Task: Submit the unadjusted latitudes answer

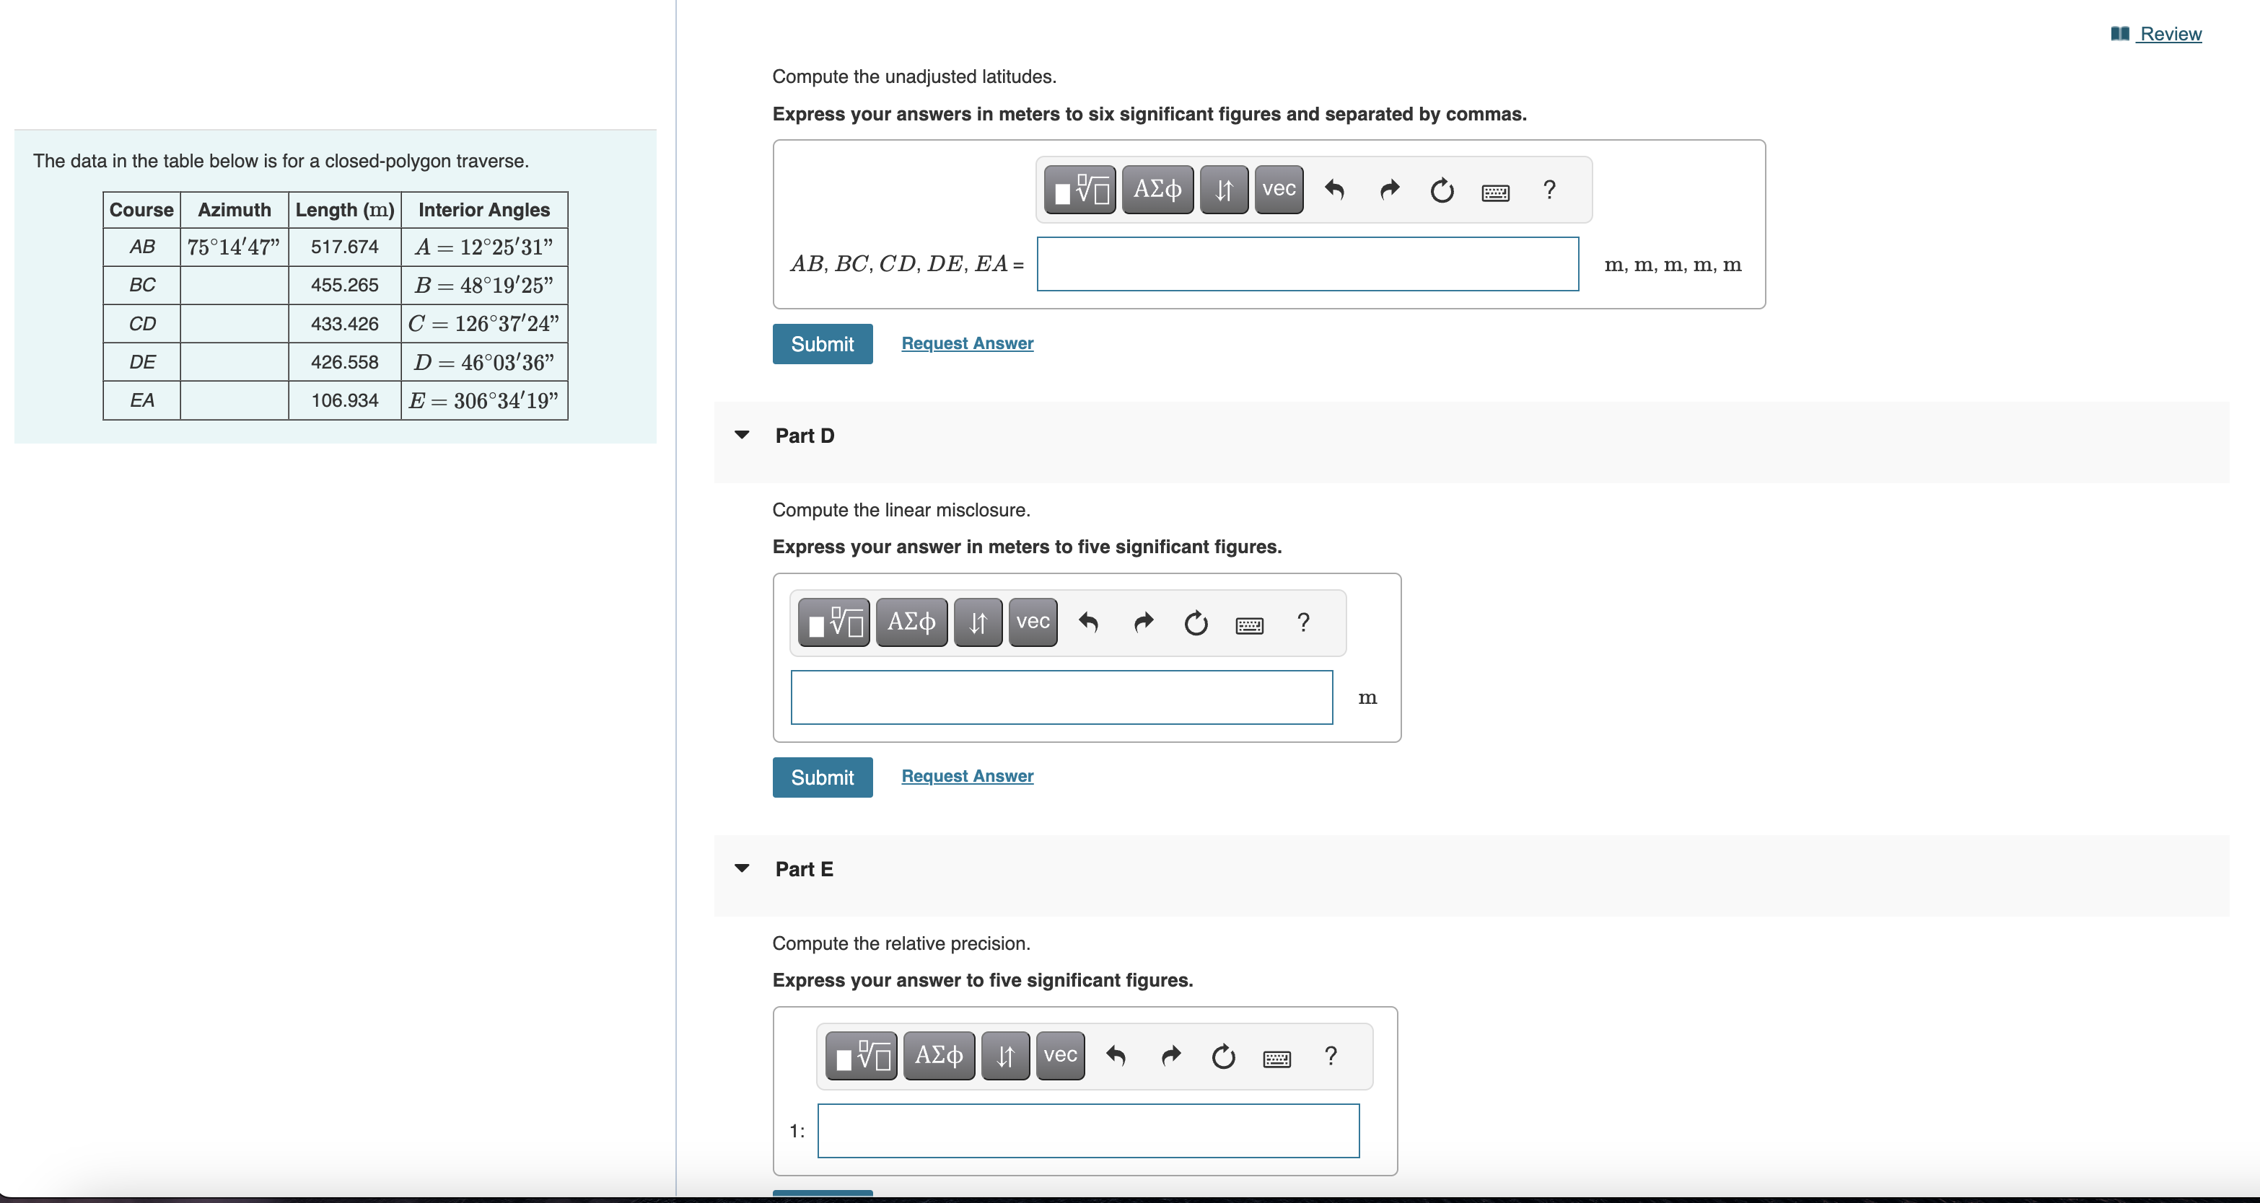Action: (821, 344)
